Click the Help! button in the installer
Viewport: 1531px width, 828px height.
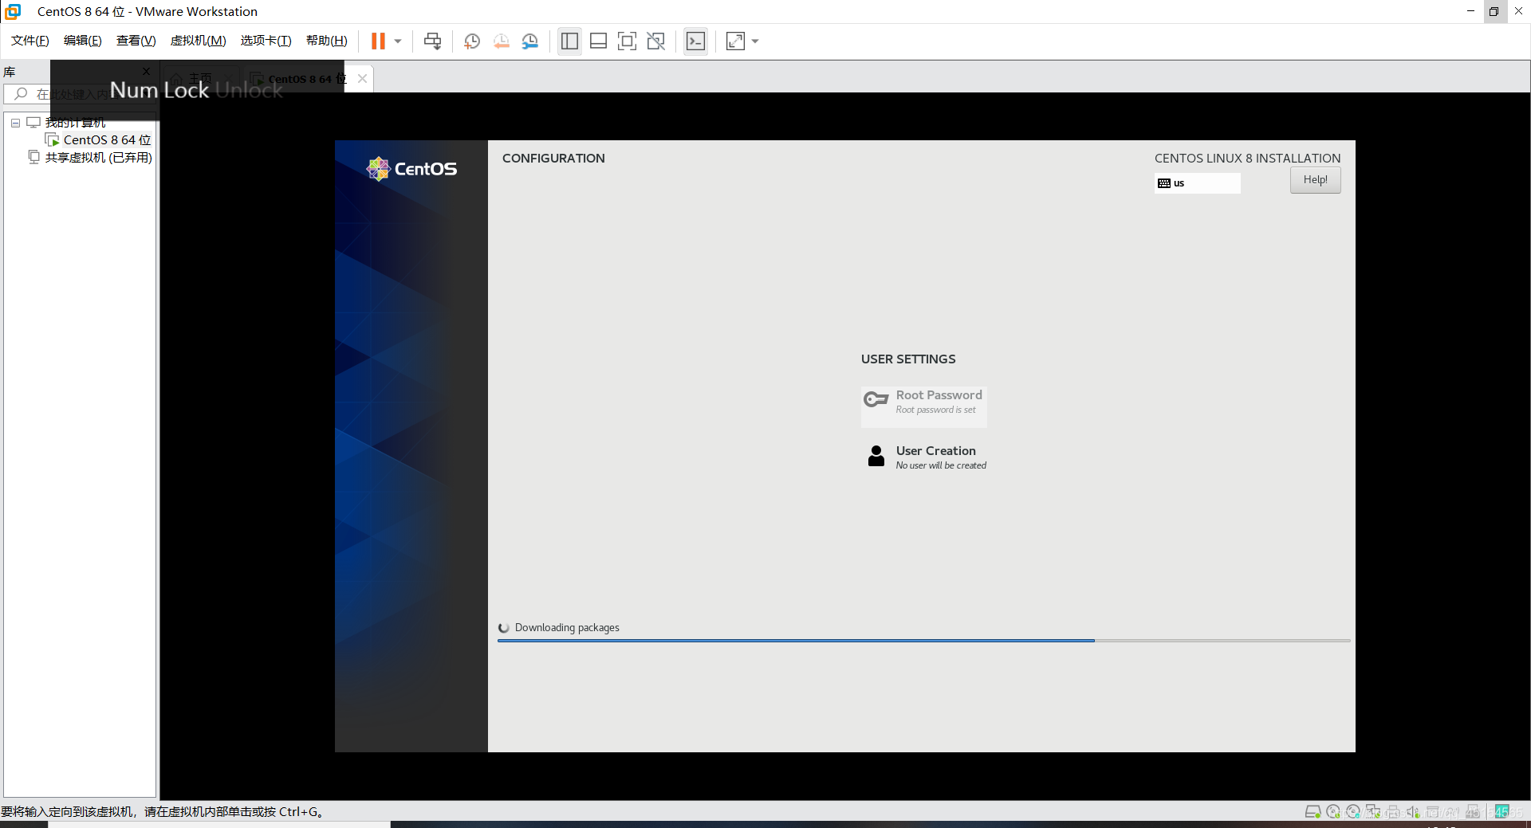[x=1315, y=180]
